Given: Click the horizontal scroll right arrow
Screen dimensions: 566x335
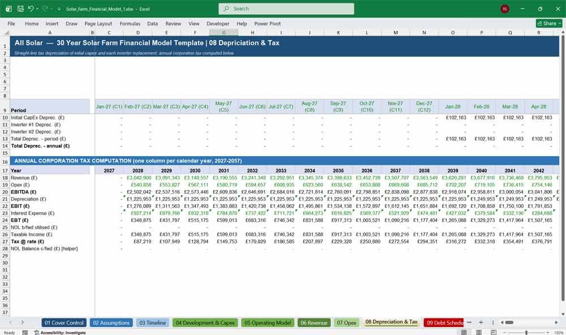Looking at the screenshot, I should (x=556, y=323).
